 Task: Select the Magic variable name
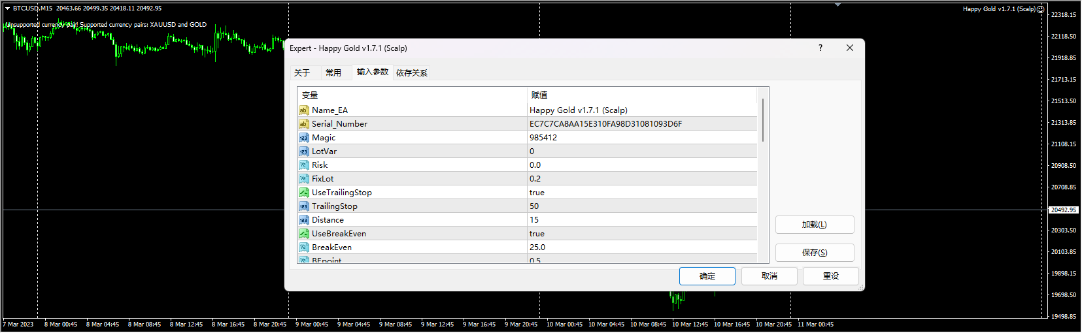[x=324, y=138]
